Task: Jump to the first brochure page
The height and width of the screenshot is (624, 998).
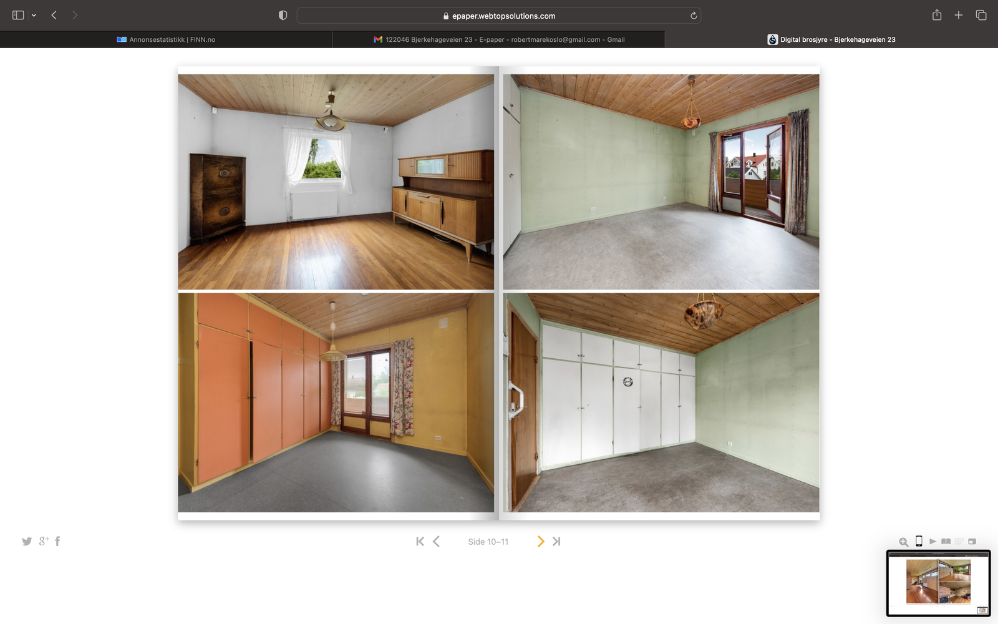Action: (x=420, y=542)
